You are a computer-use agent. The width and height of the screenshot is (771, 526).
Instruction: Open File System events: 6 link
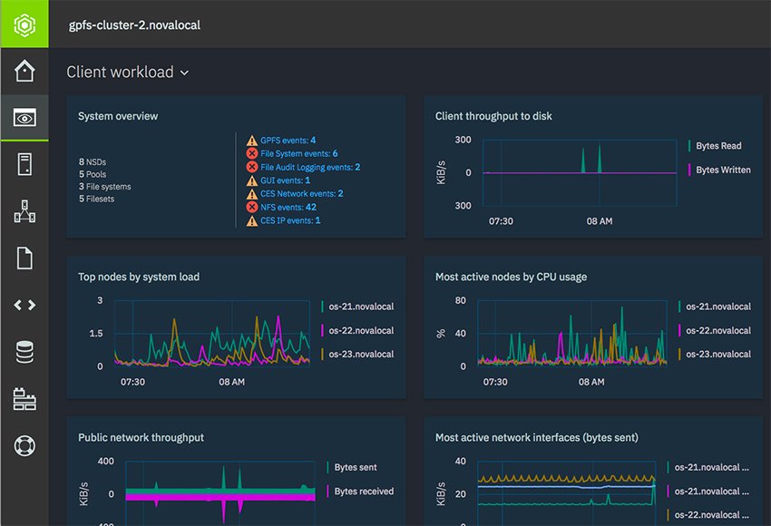click(298, 154)
